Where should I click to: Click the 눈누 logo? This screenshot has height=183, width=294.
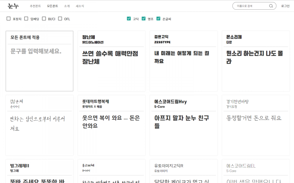[x=13, y=6]
